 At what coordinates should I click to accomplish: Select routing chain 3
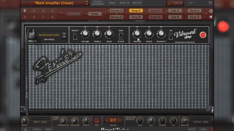[x=43, y=11]
